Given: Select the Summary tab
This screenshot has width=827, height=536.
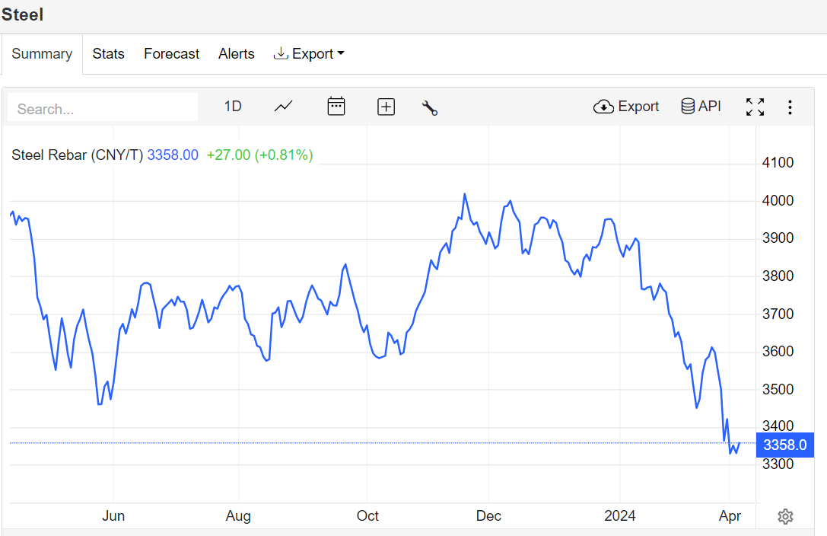Looking at the screenshot, I should click(42, 54).
